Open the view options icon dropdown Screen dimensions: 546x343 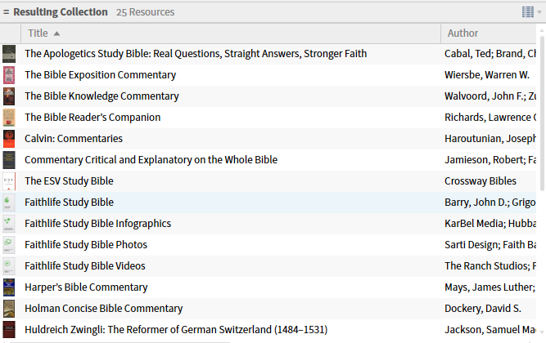[532, 11]
